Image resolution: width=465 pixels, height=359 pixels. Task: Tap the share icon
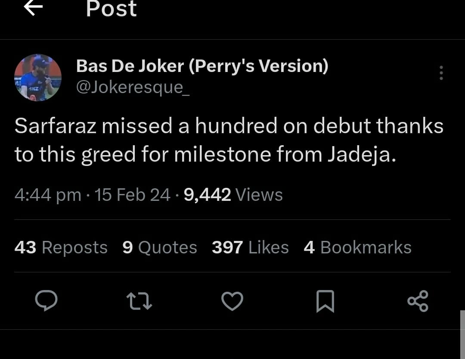[x=418, y=301]
